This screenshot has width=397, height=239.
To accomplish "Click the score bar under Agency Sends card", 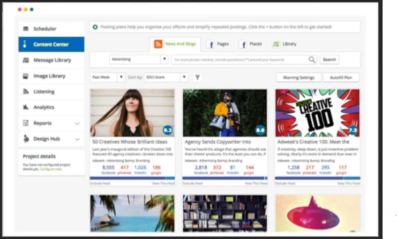I will [225, 178].
